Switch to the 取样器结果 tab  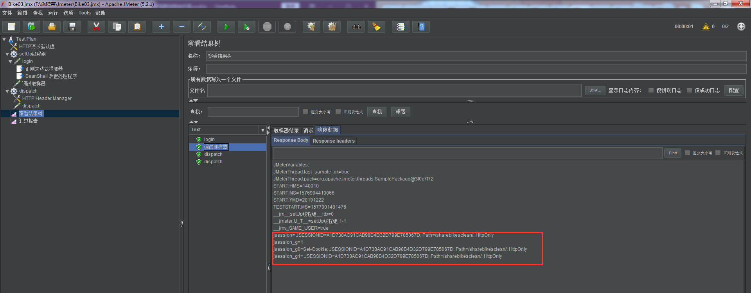point(286,130)
